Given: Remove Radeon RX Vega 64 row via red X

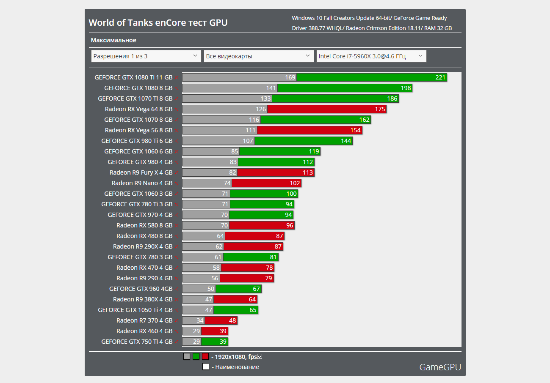Looking at the screenshot, I should pyautogui.click(x=176, y=109).
